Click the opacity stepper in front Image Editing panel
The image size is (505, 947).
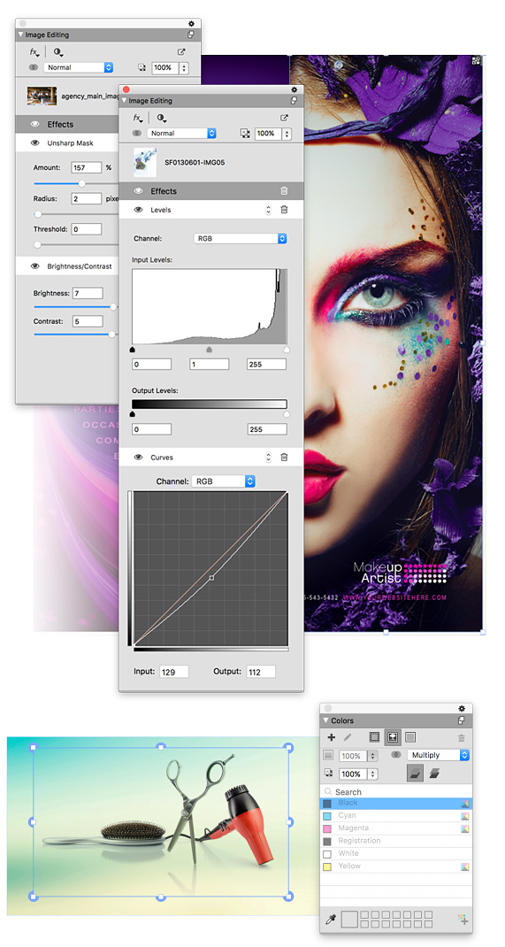point(287,134)
